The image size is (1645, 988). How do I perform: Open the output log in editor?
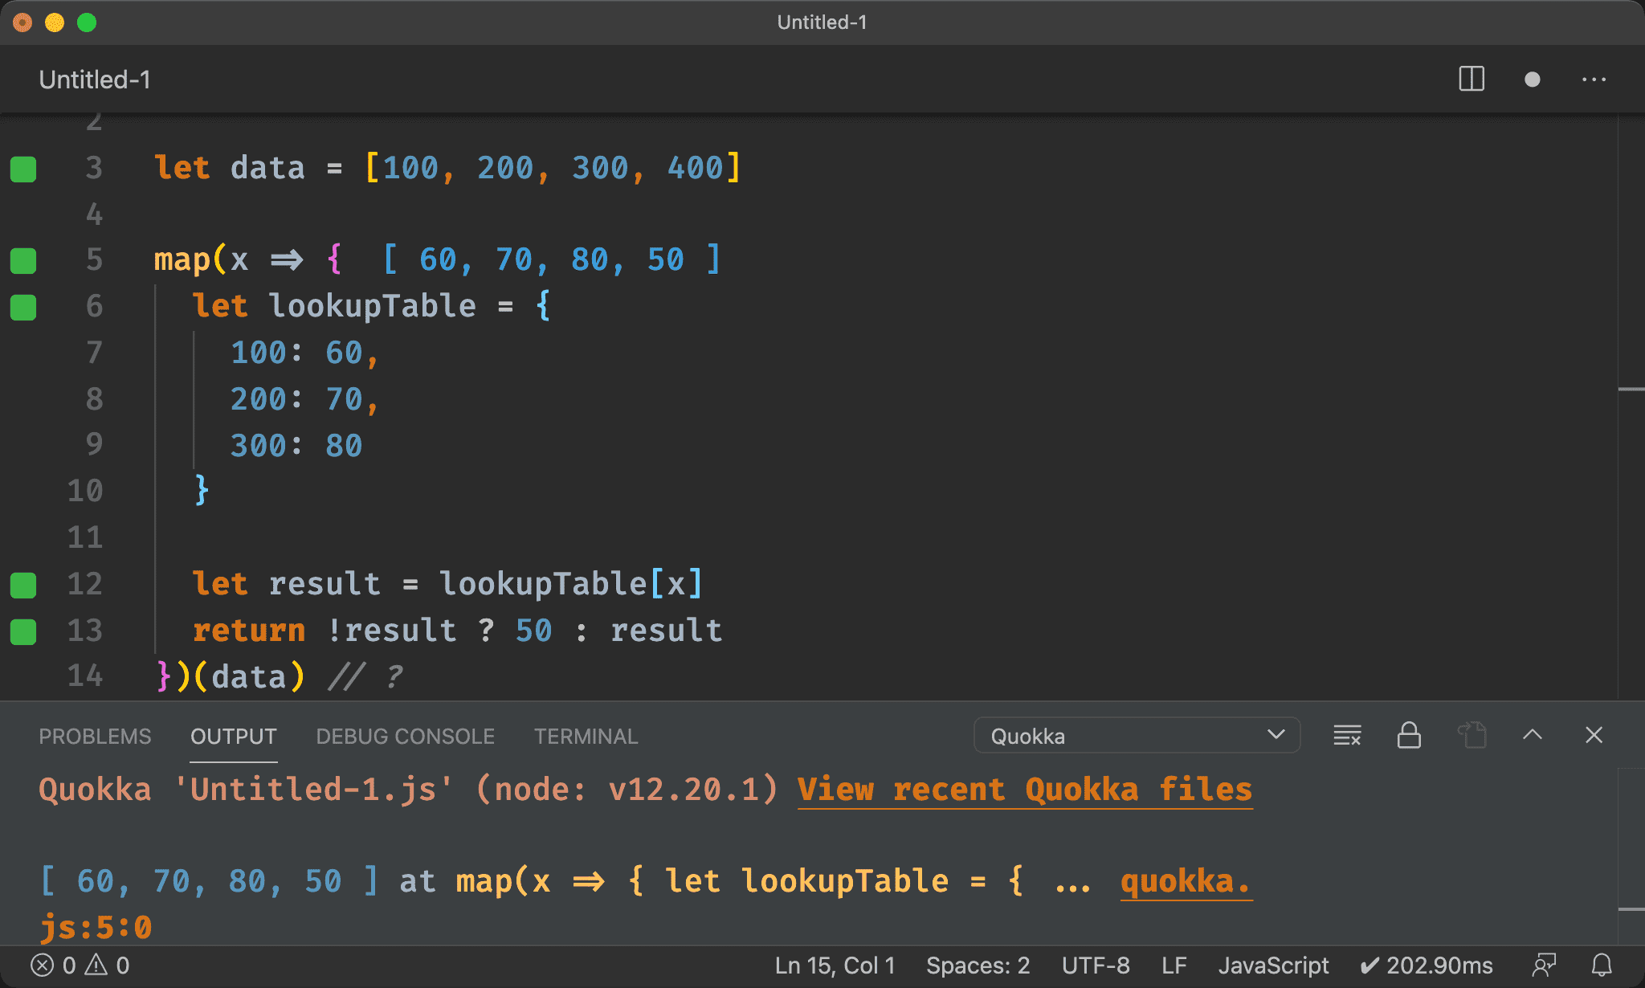[1472, 735]
